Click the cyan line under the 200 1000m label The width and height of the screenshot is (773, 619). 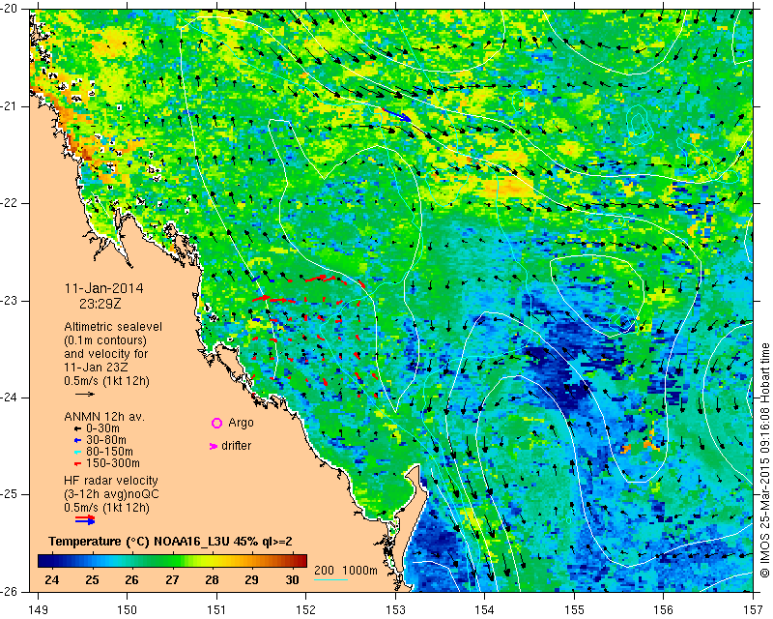[x=330, y=579]
